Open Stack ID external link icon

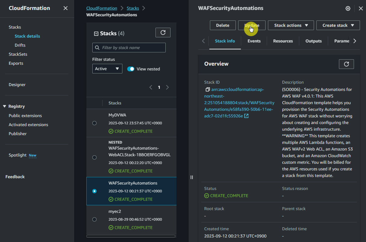coord(246,116)
